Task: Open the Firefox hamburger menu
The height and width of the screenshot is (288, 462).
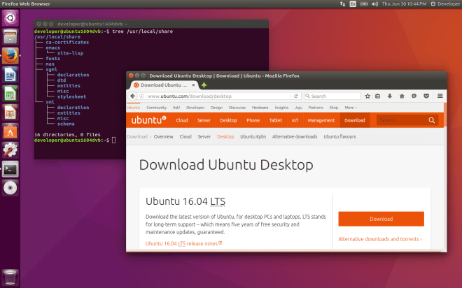Action: tap(439, 96)
